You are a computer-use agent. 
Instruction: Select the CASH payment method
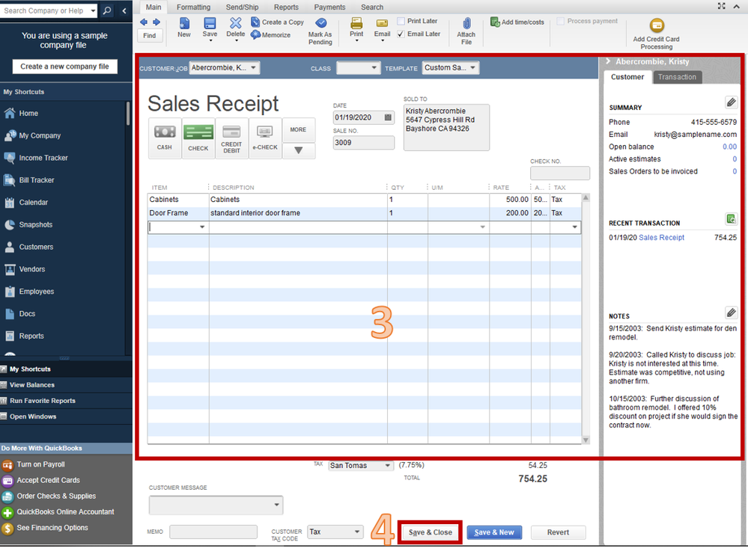coord(165,138)
